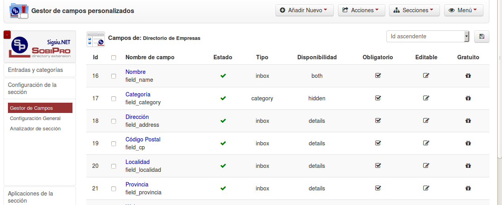Expand Entradas y categorías sidebar section
502x205 pixels.
tap(40, 70)
